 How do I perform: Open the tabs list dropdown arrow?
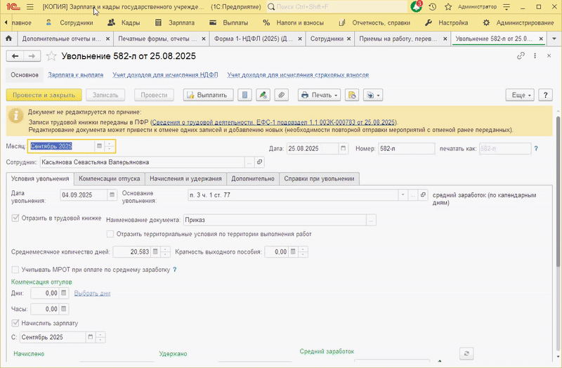tap(554, 39)
